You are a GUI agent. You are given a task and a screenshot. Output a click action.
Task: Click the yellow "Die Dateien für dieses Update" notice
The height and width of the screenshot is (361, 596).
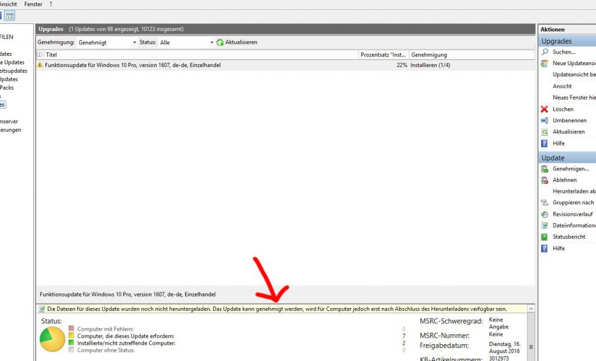tap(282, 309)
